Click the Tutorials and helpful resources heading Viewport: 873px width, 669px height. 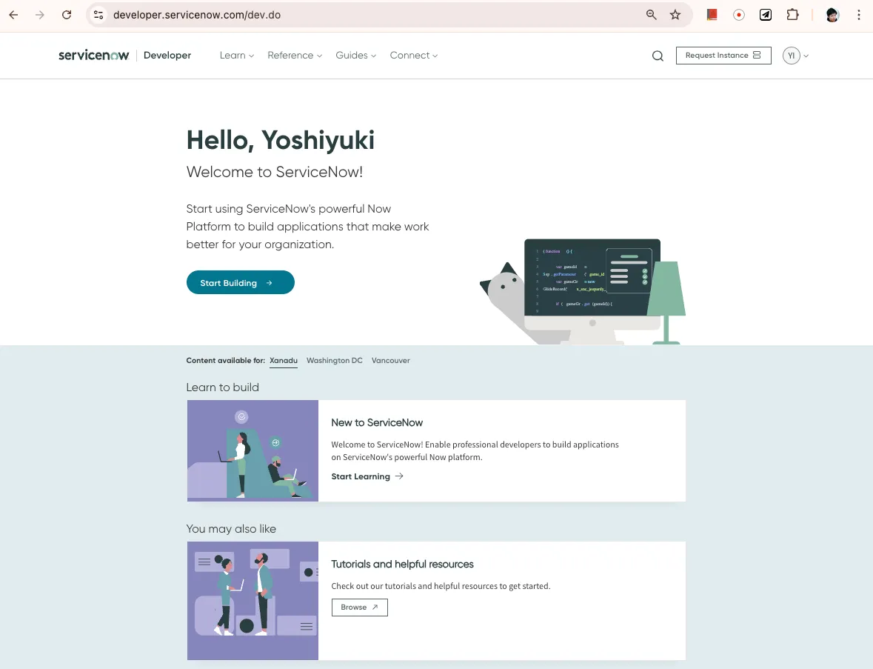click(402, 564)
